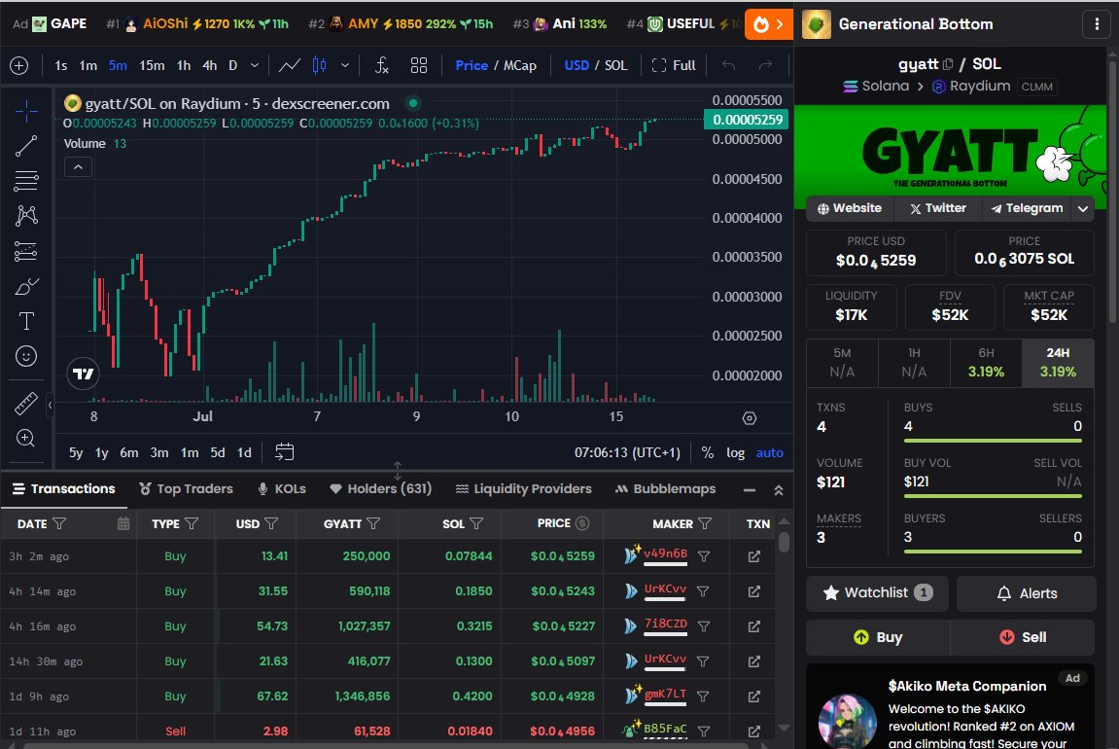The height and width of the screenshot is (749, 1119).
Task: Click the redo arrow
Action: click(766, 66)
